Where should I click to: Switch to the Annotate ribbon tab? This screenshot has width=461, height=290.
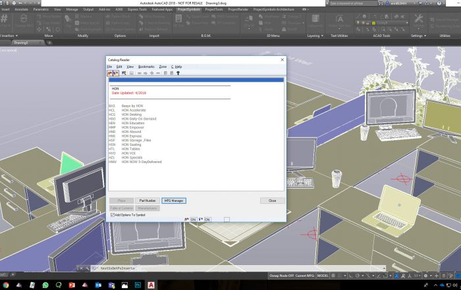point(21,9)
